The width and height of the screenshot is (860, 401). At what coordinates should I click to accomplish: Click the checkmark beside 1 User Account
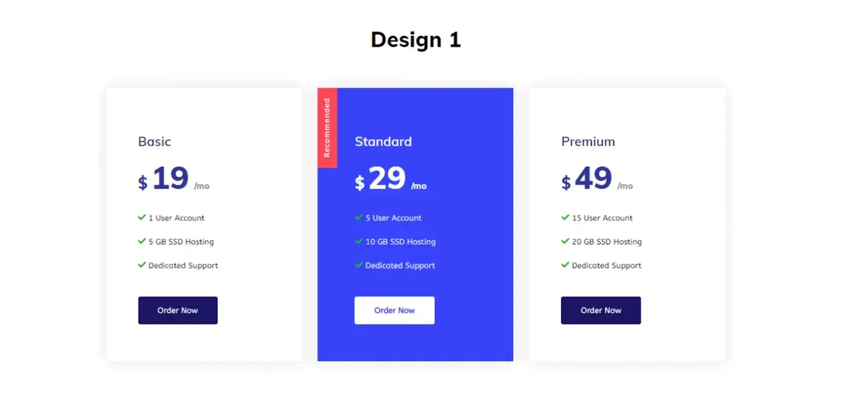[142, 218]
